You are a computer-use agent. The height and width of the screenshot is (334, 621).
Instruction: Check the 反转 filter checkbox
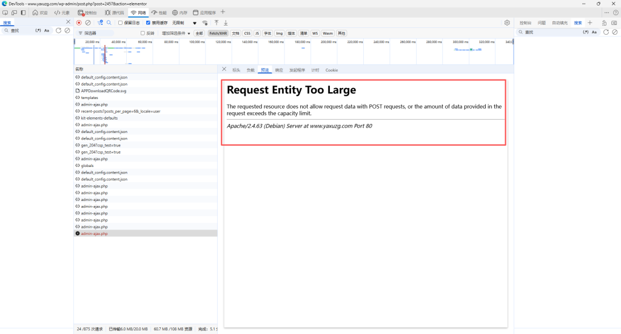click(x=143, y=33)
